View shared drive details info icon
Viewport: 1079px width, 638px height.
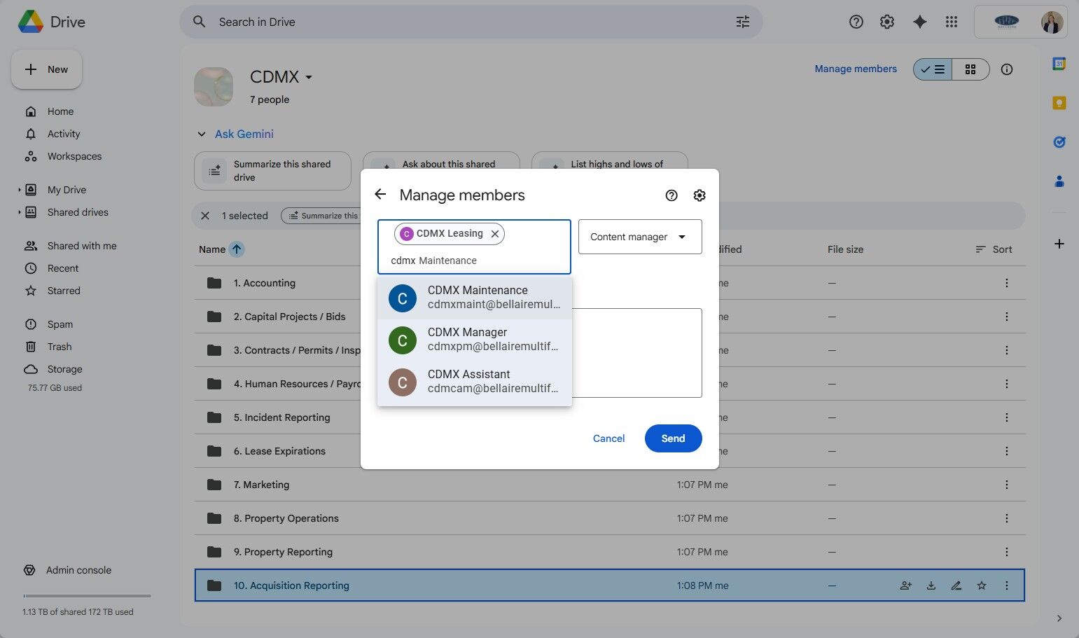point(1007,69)
